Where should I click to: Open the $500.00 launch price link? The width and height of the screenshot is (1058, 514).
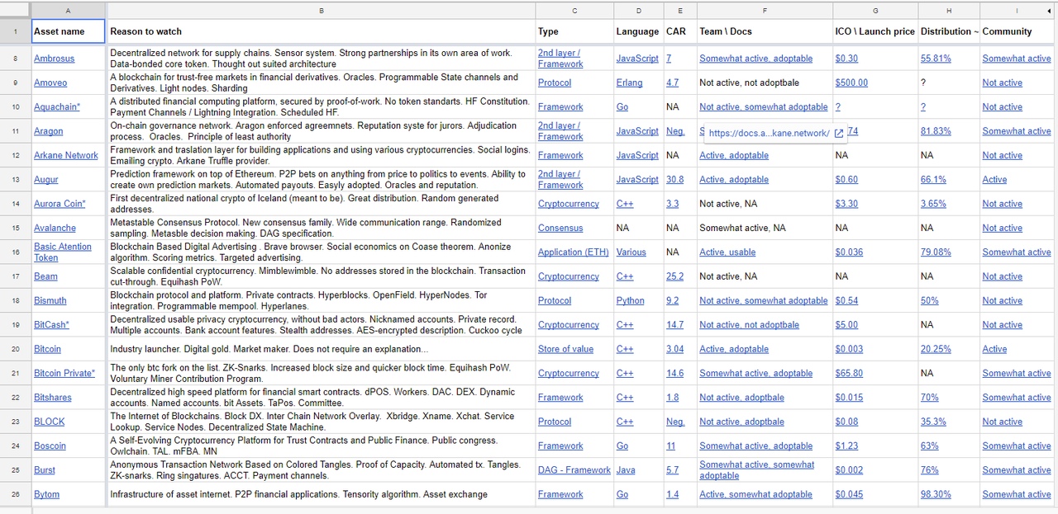point(851,83)
